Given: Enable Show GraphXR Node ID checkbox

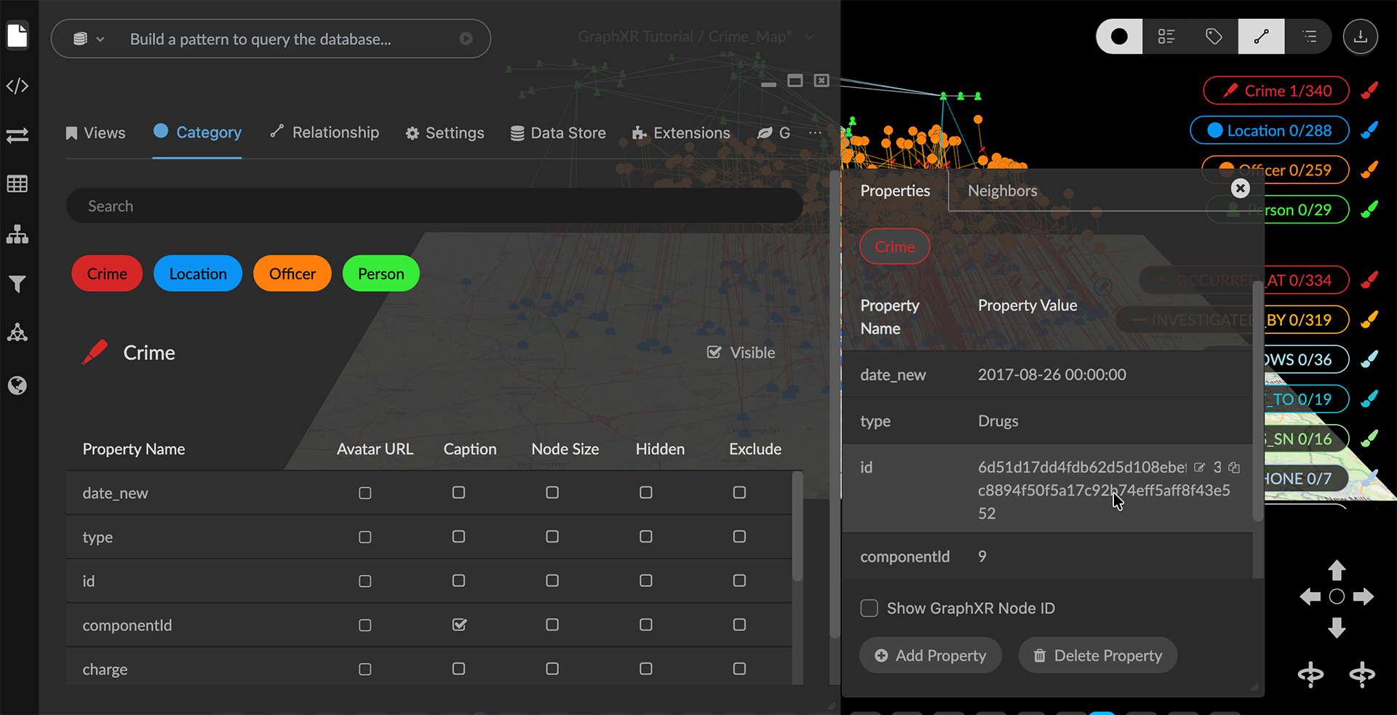Looking at the screenshot, I should [x=869, y=608].
